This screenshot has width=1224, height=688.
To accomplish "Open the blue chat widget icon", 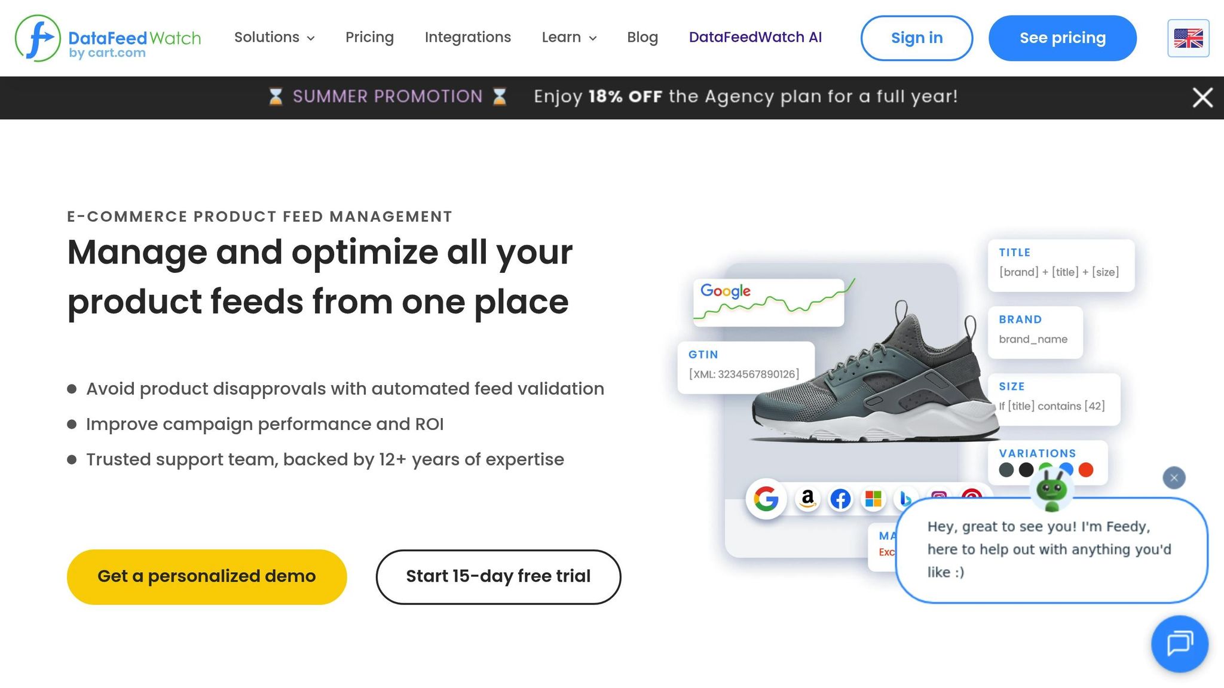I will point(1180,644).
